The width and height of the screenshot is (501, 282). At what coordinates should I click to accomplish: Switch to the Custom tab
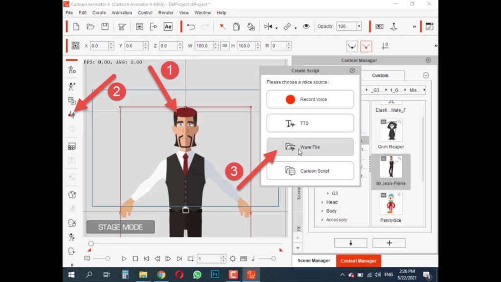[380, 75]
